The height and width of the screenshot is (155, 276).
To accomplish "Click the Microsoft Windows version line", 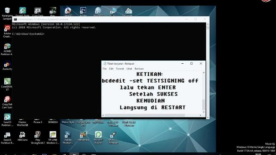I will 46,24.
